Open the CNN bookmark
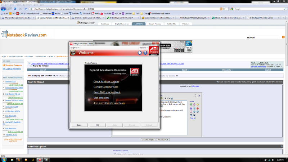The height and width of the screenshot is (162, 288). 20,14
